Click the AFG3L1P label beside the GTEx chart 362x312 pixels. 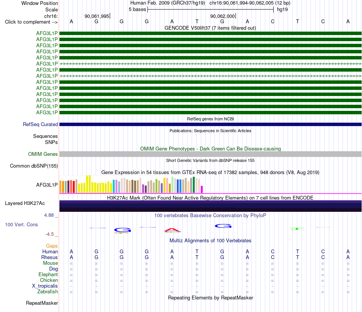47,185
